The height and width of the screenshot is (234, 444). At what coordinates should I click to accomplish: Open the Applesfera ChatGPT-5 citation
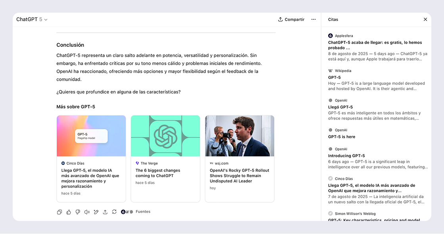click(x=378, y=48)
